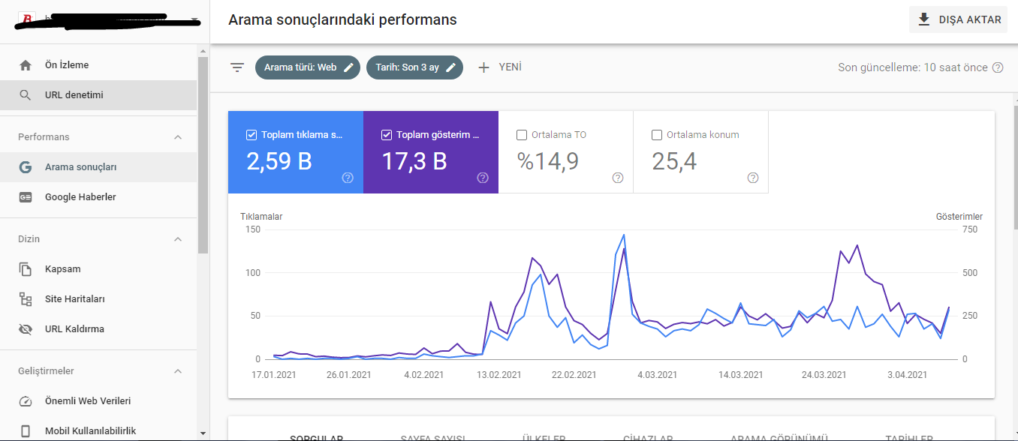Screen dimensions: 1018x441
Task: Open help icon on Toplam tıklama card
Action: (348, 178)
